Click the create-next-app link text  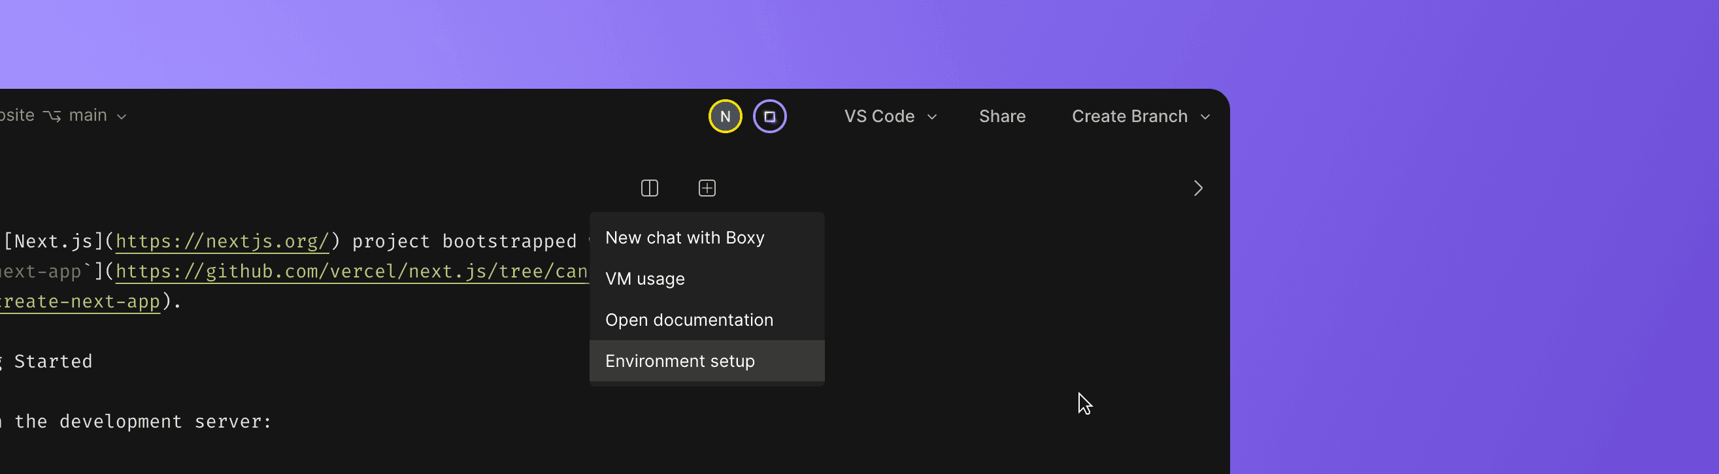tap(80, 302)
